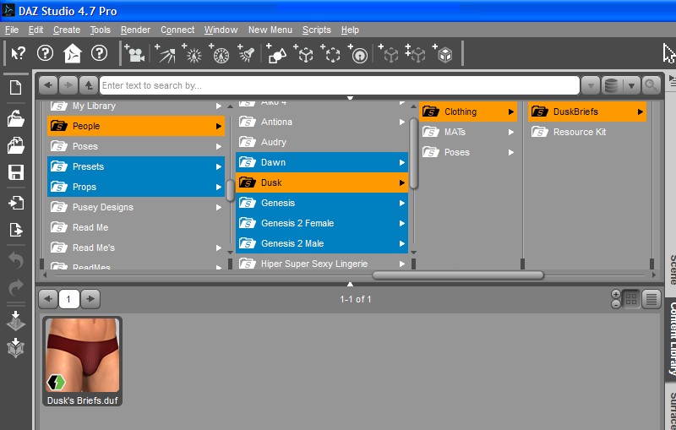The width and height of the screenshot is (676, 430).
Task: Select Hiper Super Sexy Lingerie folder
Action: [322, 264]
